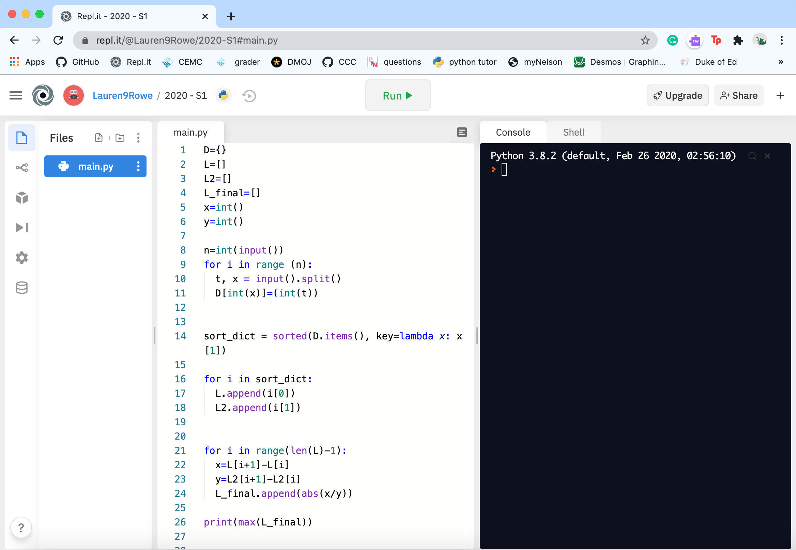Open the Files panel three-dot menu

(138, 138)
